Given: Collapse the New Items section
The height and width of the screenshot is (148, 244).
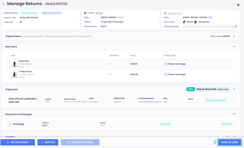Looking at the screenshot, I should (234, 47).
